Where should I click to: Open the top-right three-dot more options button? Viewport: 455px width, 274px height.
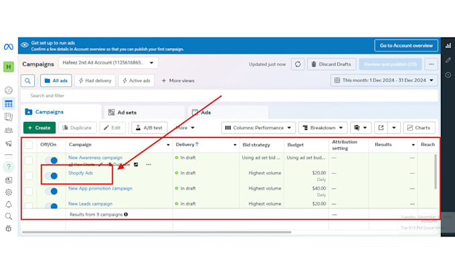(x=432, y=64)
